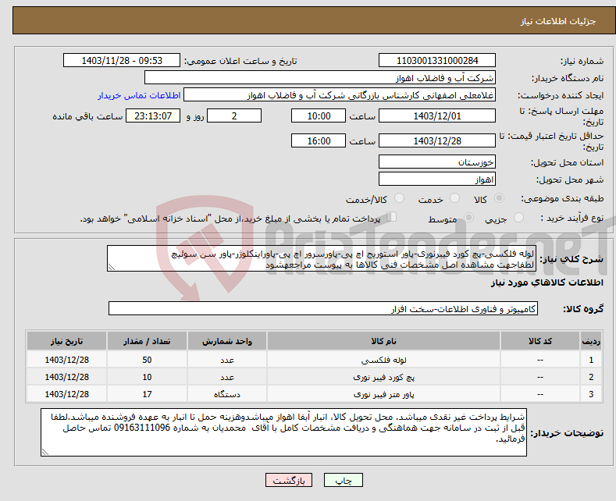Click the کد کالا column header
616x501 pixels.
(x=540, y=341)
